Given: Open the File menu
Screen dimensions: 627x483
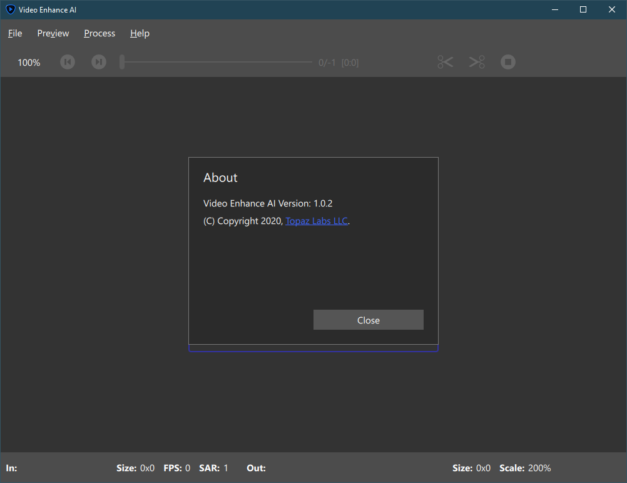Looking at the screenshot, I should point(15,33).
